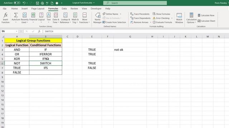
Task: Click Create from Selection
Action: [114, 22]
